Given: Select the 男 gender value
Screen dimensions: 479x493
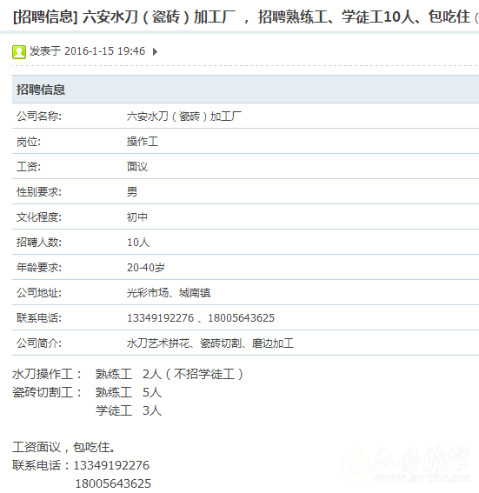Looking at the screenshot, I should tap(132, 192).
